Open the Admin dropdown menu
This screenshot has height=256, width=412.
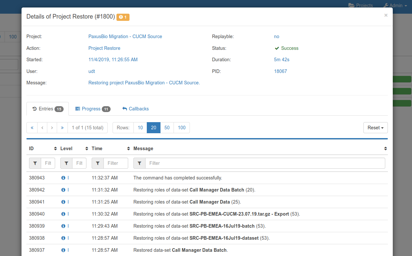pos(395,5)
